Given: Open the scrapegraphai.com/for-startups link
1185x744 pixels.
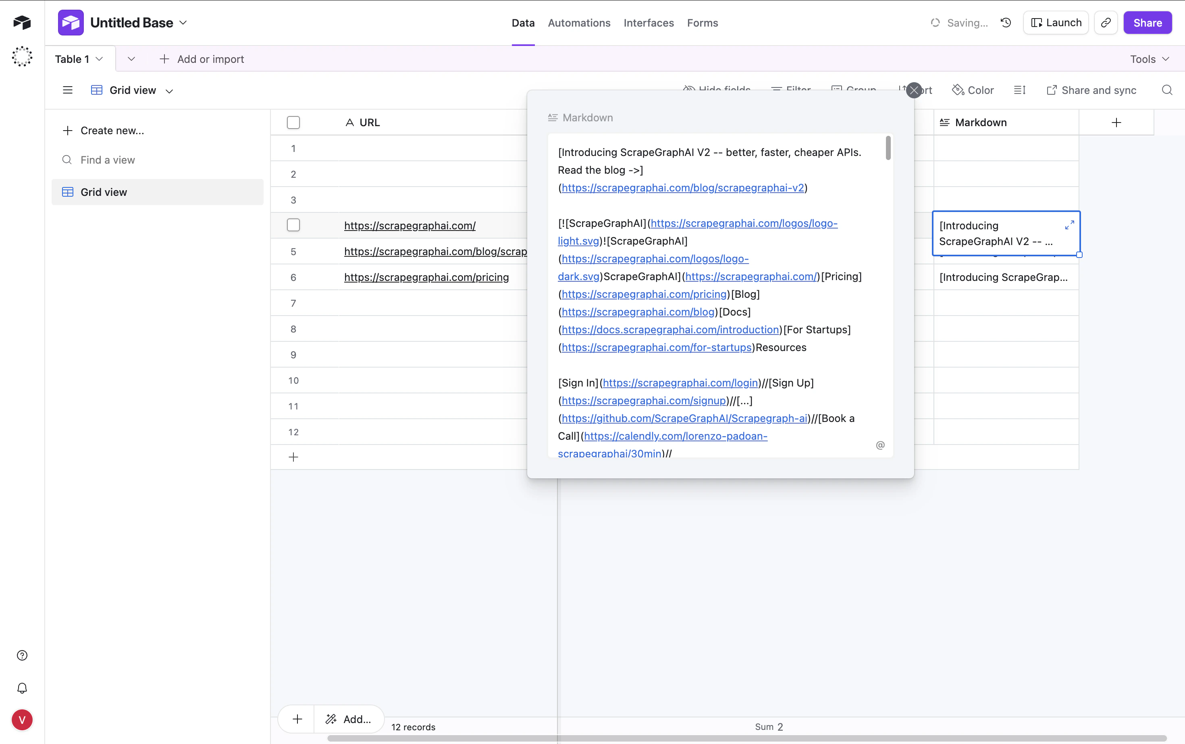Looking at the screenshot, I should (657, 347).
